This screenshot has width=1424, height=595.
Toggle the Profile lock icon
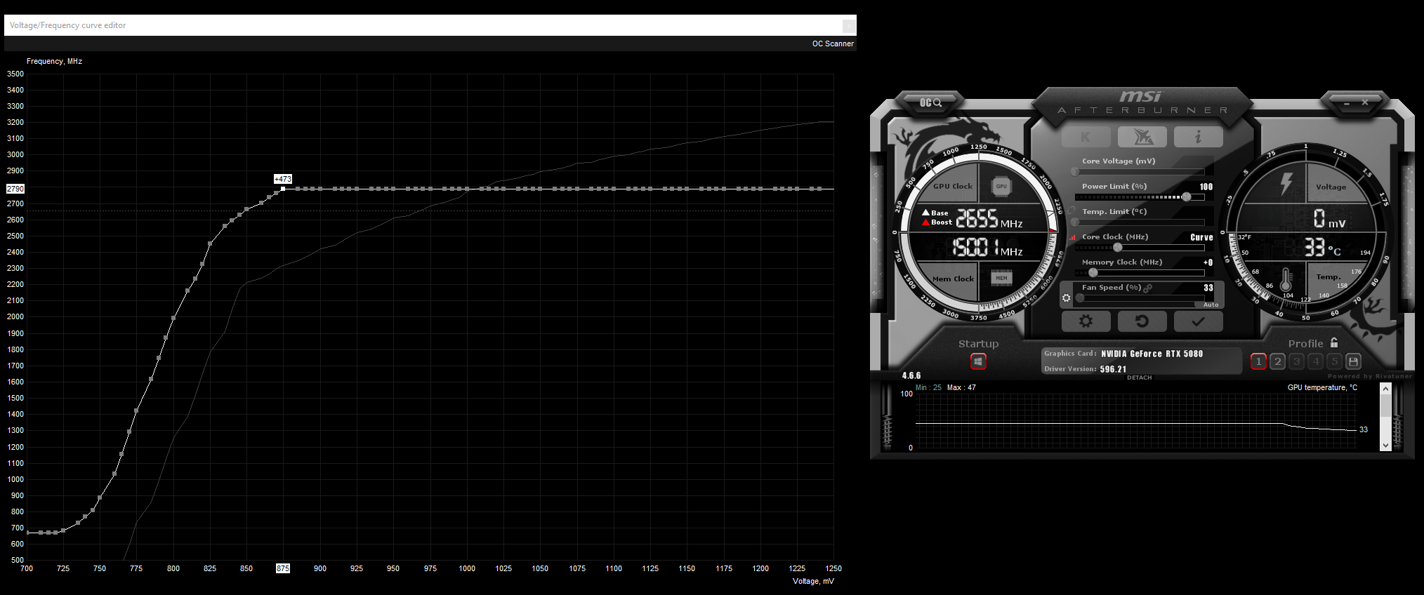pyautogui.click(x=1334, y=342)
